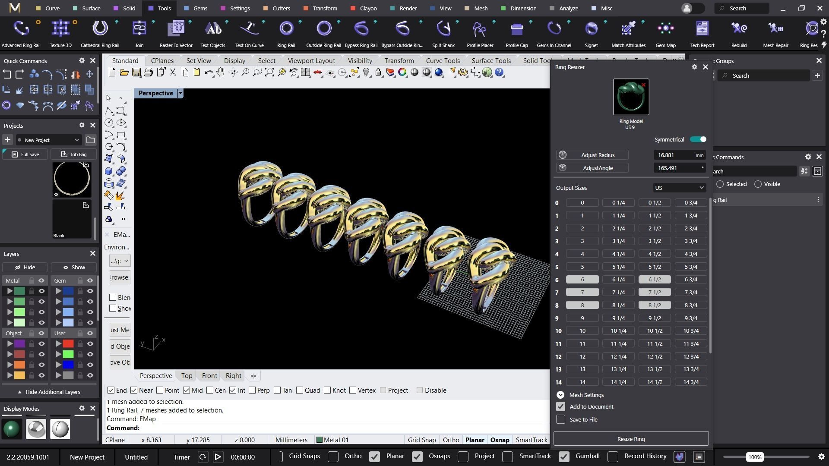Click the first green Metal layer swatch

(19, 291)
